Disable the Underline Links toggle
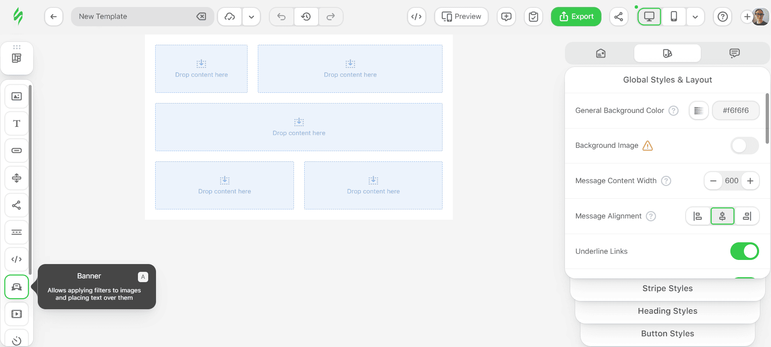 tap(744, 251)
